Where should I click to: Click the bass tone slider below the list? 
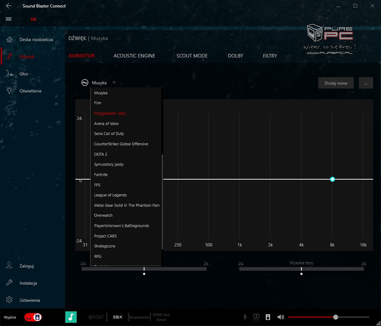pyautogui.click(x=144, y=269)
